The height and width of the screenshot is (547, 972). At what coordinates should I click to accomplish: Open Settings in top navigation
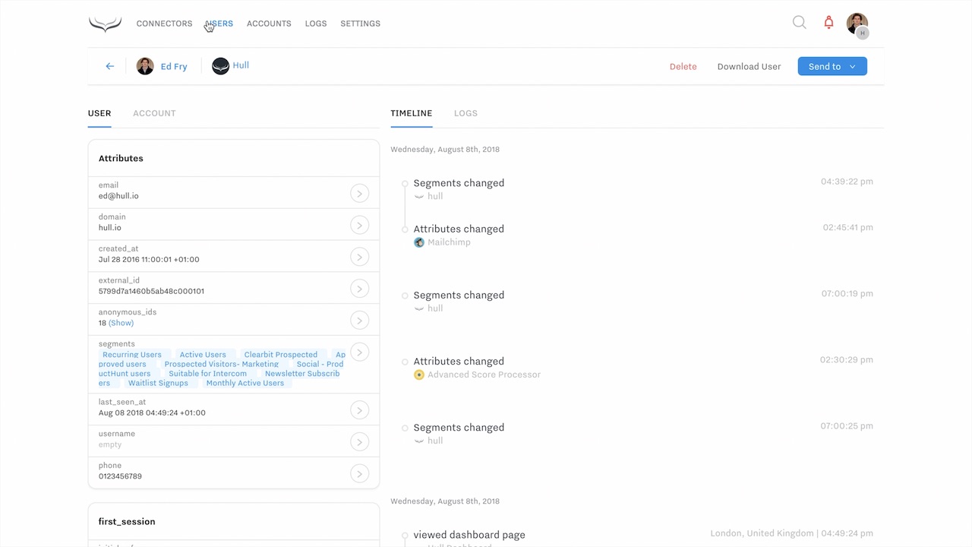click(360, 24)
